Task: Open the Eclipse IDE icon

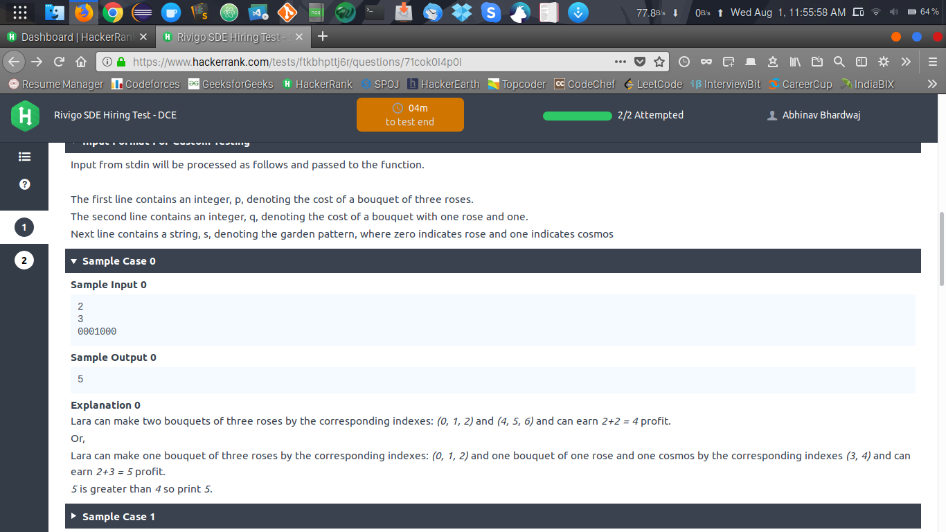Action: coord(142,12)
